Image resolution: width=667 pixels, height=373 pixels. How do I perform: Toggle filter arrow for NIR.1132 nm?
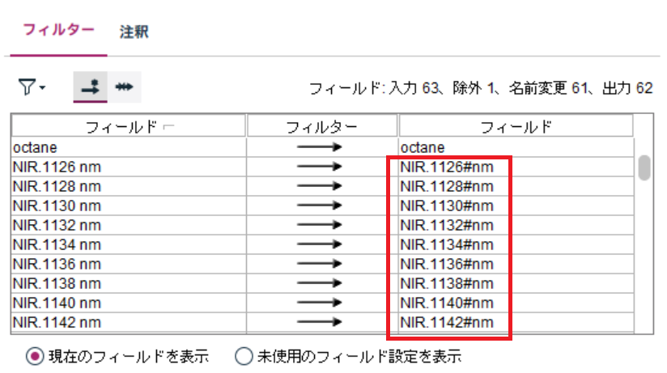320,225
